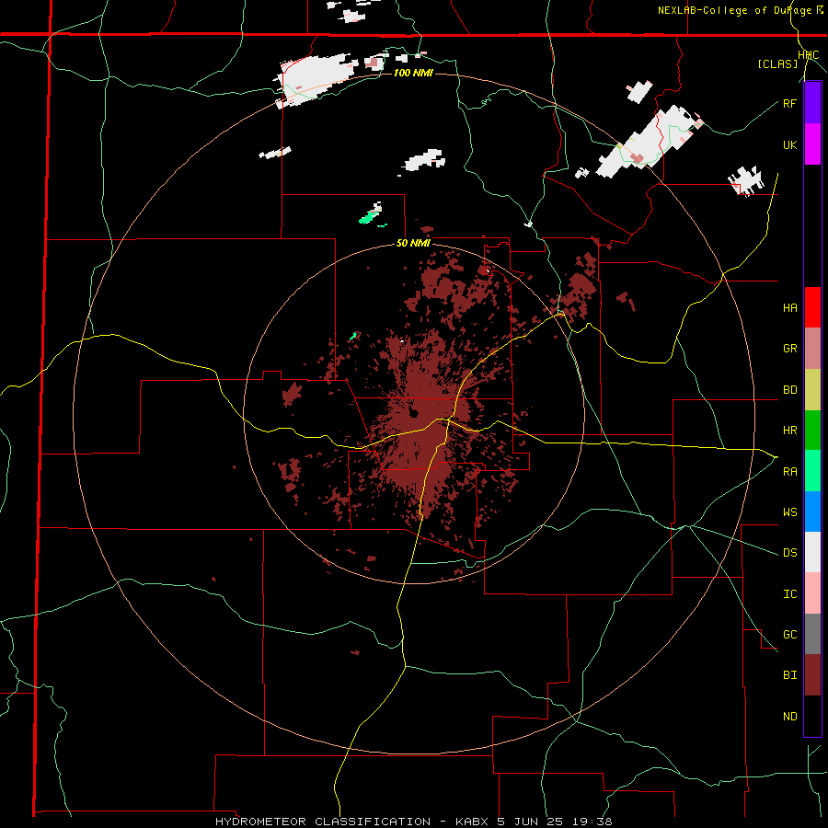Click the "50 NMI" range ring label
The height and width of the screenshot is (828, 828).
click(413, 243)
